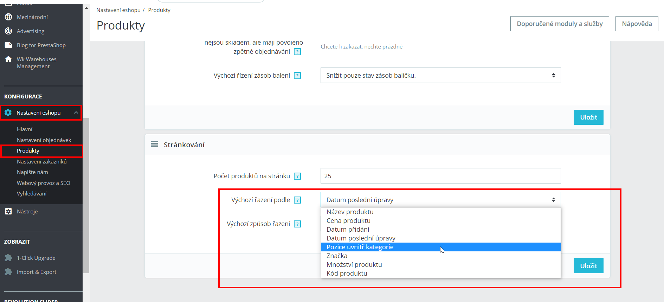Click the Advertising target icon

(x=8, y=31)
